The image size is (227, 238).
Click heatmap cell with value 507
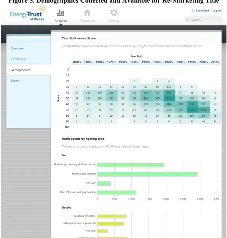pos(169,93)
